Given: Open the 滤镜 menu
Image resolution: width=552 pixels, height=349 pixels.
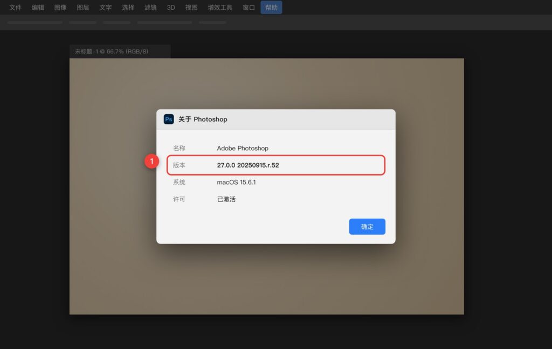Looking at the screenshot, I should (x=150, y=8).
